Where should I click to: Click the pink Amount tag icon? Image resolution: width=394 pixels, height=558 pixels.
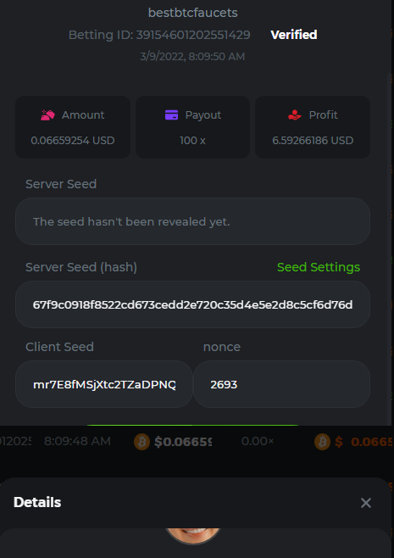[47, 115]
